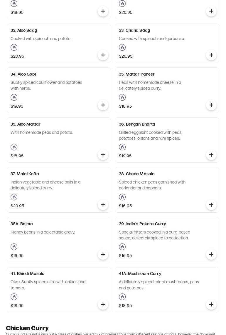The height and width of the screenshot is (335, 226).
Task: Add Mattar Paneer to the order
Action: pyautogui.click(x=211, y=105)
